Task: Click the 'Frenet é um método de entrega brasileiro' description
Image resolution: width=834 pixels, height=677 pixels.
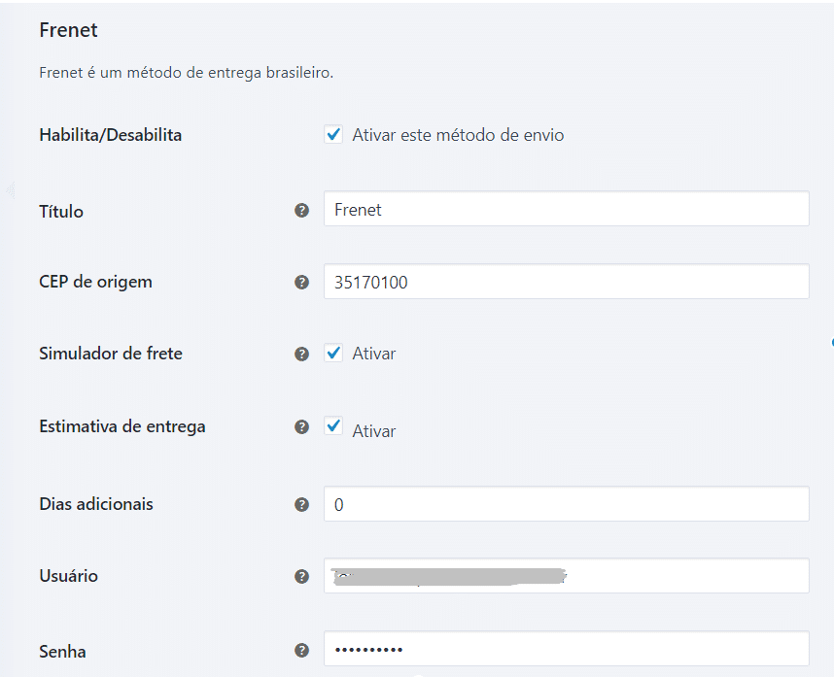Action: (x=186, y=73)
